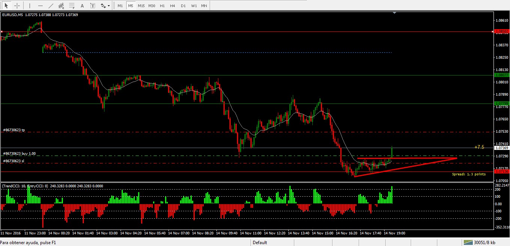The height and width of the screenshot is (246, 510).
Task: Click the Spread: 1.3 points label
Action: click(x=469, y=174)
